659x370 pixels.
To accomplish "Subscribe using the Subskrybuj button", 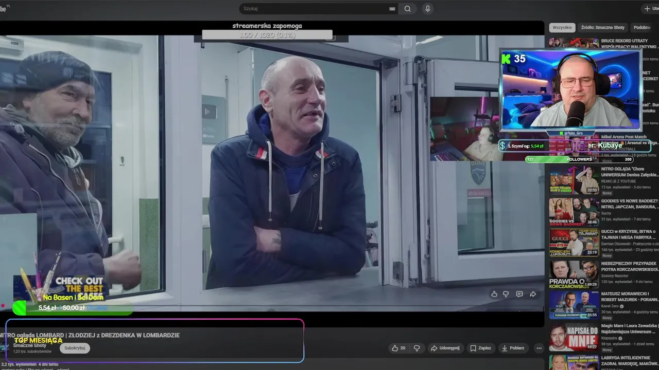I will pyautogui.click(x=75, y=348).
